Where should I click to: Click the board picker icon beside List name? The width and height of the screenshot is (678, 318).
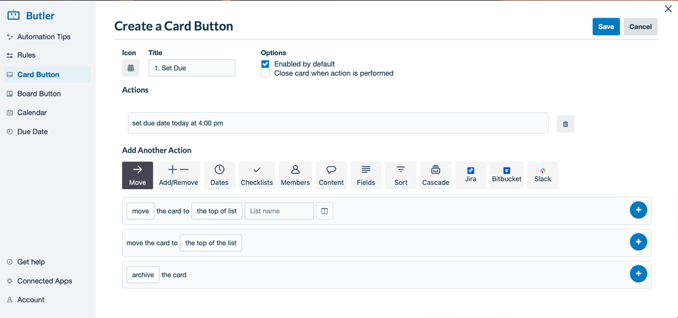click(x=324, y=211)
